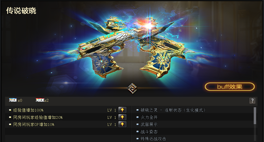Select the 破晓之灵 连射状态 feature entry
264x142 pixels.
[x=173, y=110]
